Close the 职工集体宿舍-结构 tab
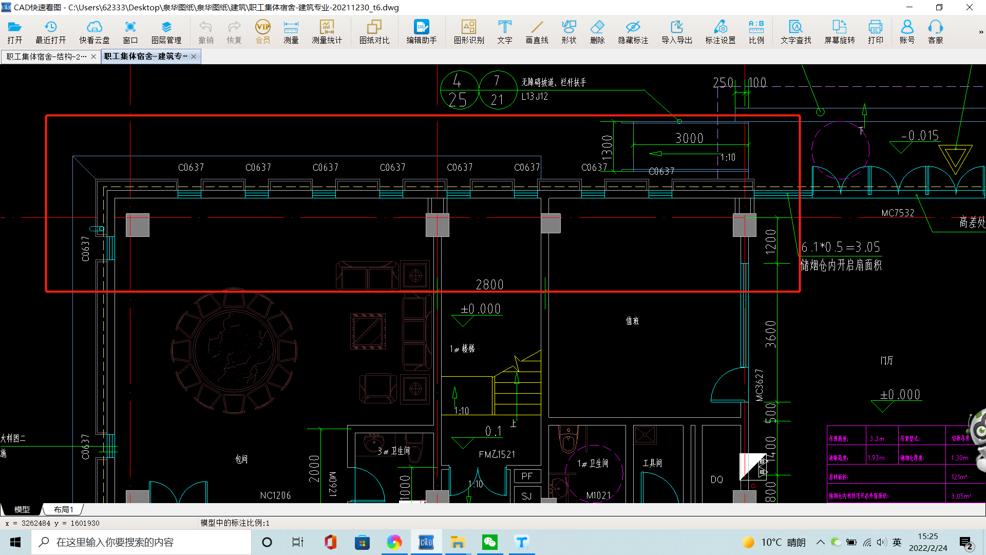986x555 pixels. pyautogui.click(x=93, y=57)
